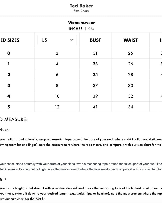Viewport: 162px width, 203px height.
Task: Click the waist value 34 cell
Action: pyautogui.click(x=130, y=107)
